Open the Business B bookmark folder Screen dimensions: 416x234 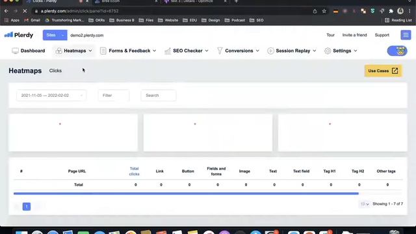(122, 20)
